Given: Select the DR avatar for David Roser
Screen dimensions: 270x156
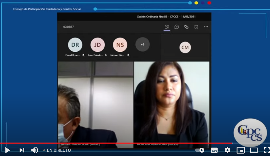Looking at the screenshot, I should point(75,45).
